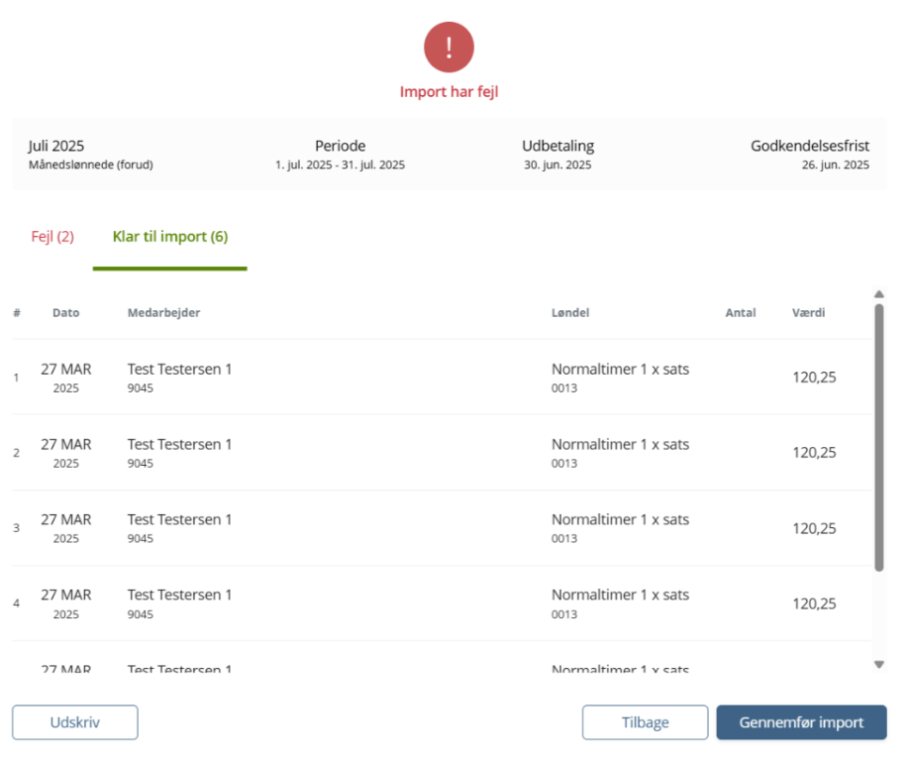
Task: Select row 1 employee Test Testersen 1
Action: [x=179, y=370]
